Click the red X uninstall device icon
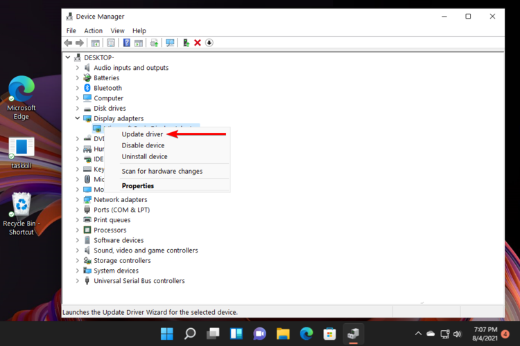The height and width of the screenshot is (346, 520). 198,43
